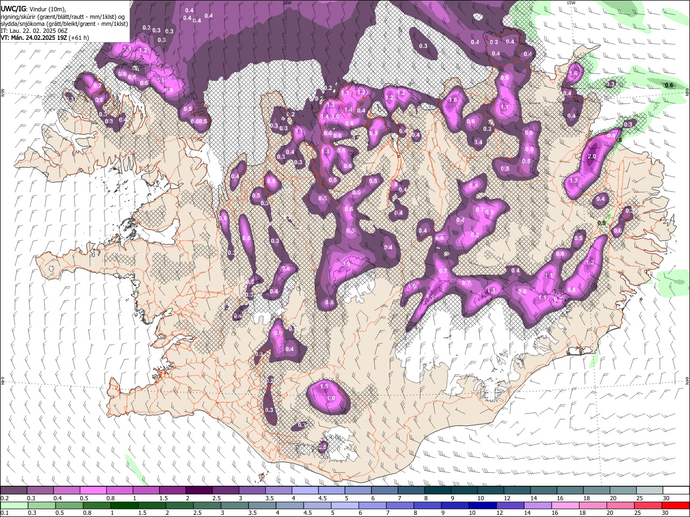The height and width of the screenshot is (517, 690).
Task: Pick the dark blue 10 swatch in rain scale
Action: coord(482,505)
